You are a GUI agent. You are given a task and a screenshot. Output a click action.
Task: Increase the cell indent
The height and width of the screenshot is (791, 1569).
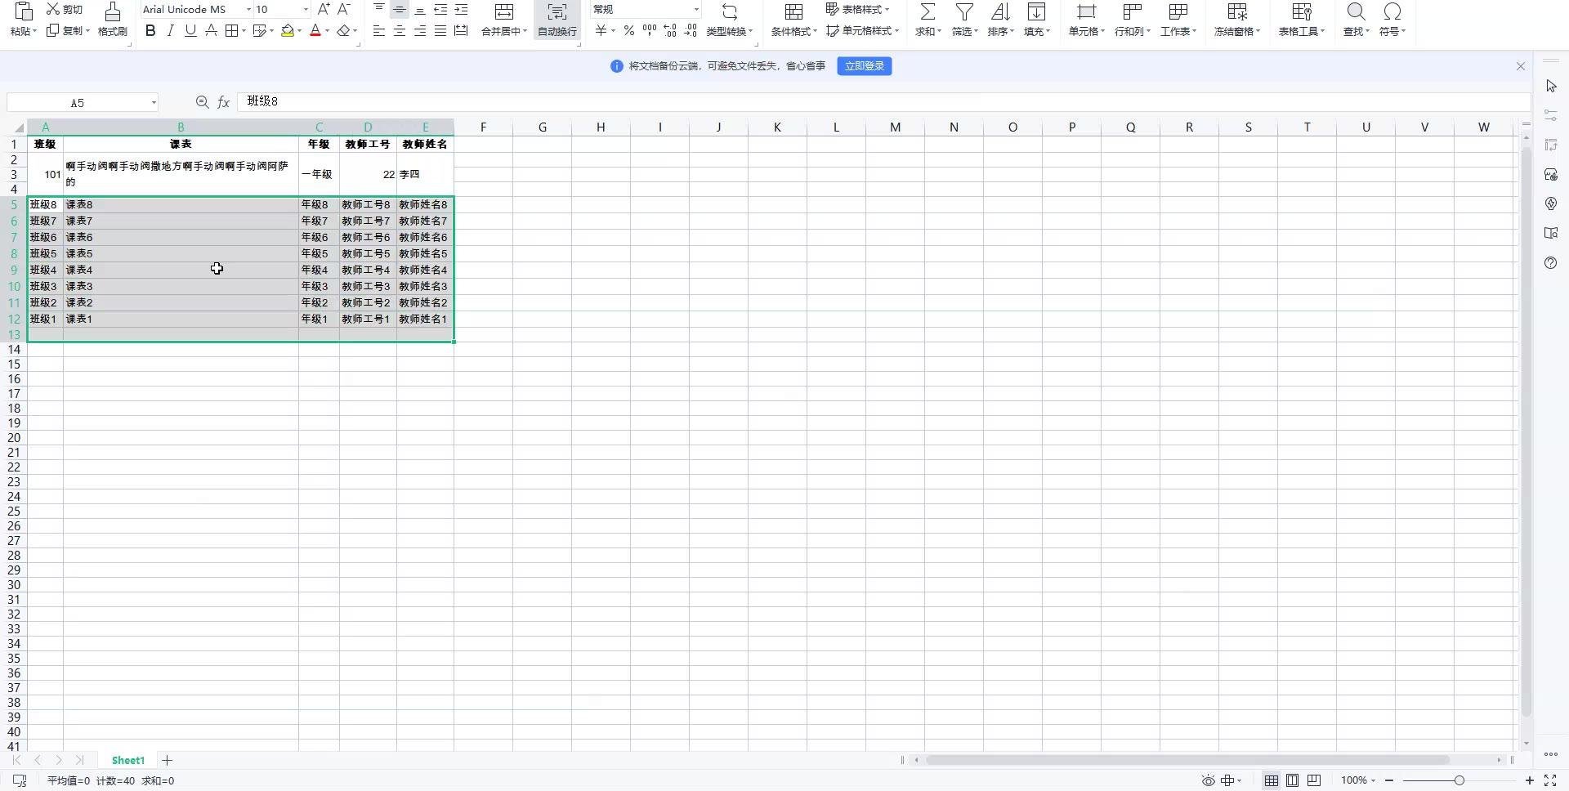pos(461,9)
